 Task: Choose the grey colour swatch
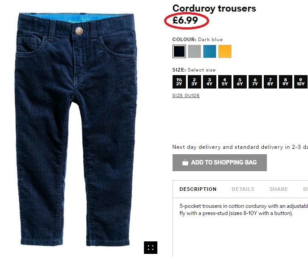194,51
